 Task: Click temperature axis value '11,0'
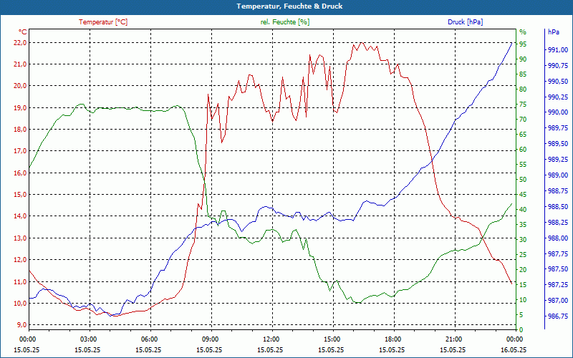pyautogui.click(x=20, y=281)
